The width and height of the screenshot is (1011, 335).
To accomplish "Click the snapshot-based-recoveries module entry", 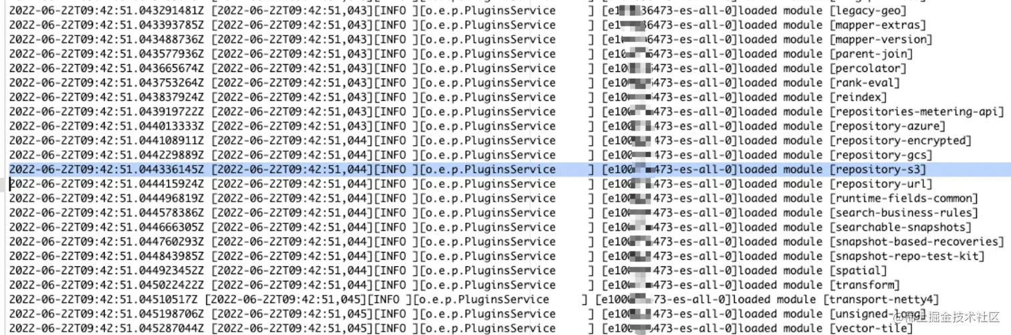I will click(x=507, y=241).
